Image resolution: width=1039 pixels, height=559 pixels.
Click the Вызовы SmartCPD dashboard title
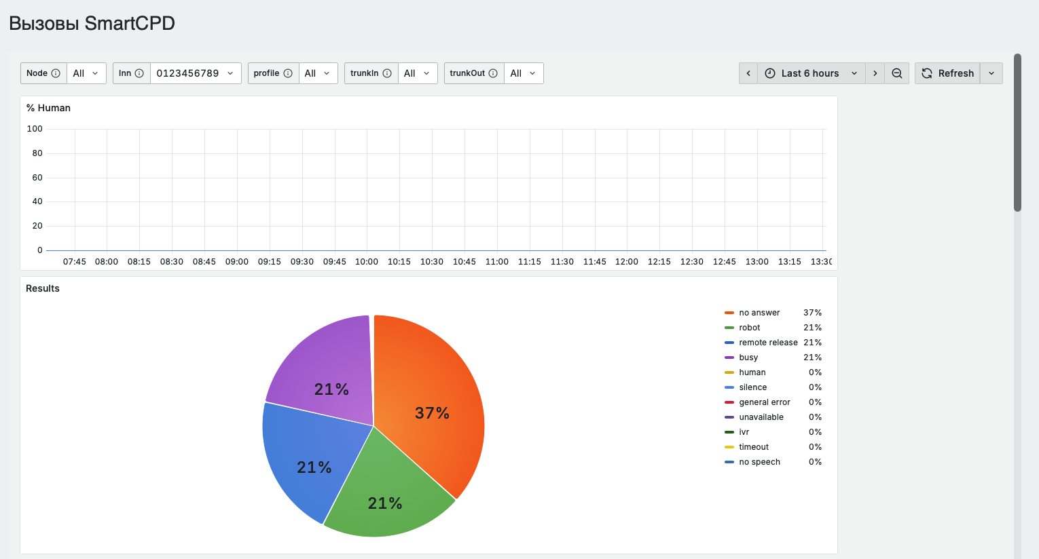[92, 23]
